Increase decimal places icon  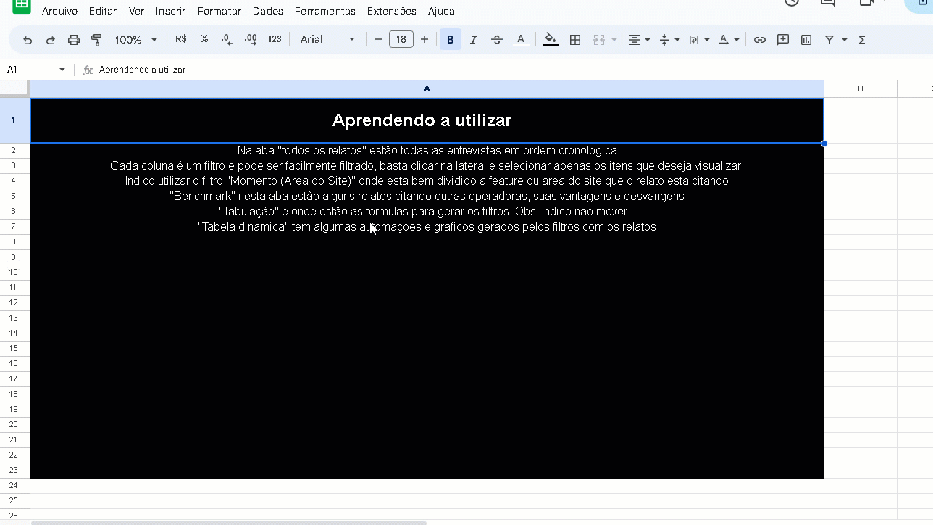click(251, 40)
